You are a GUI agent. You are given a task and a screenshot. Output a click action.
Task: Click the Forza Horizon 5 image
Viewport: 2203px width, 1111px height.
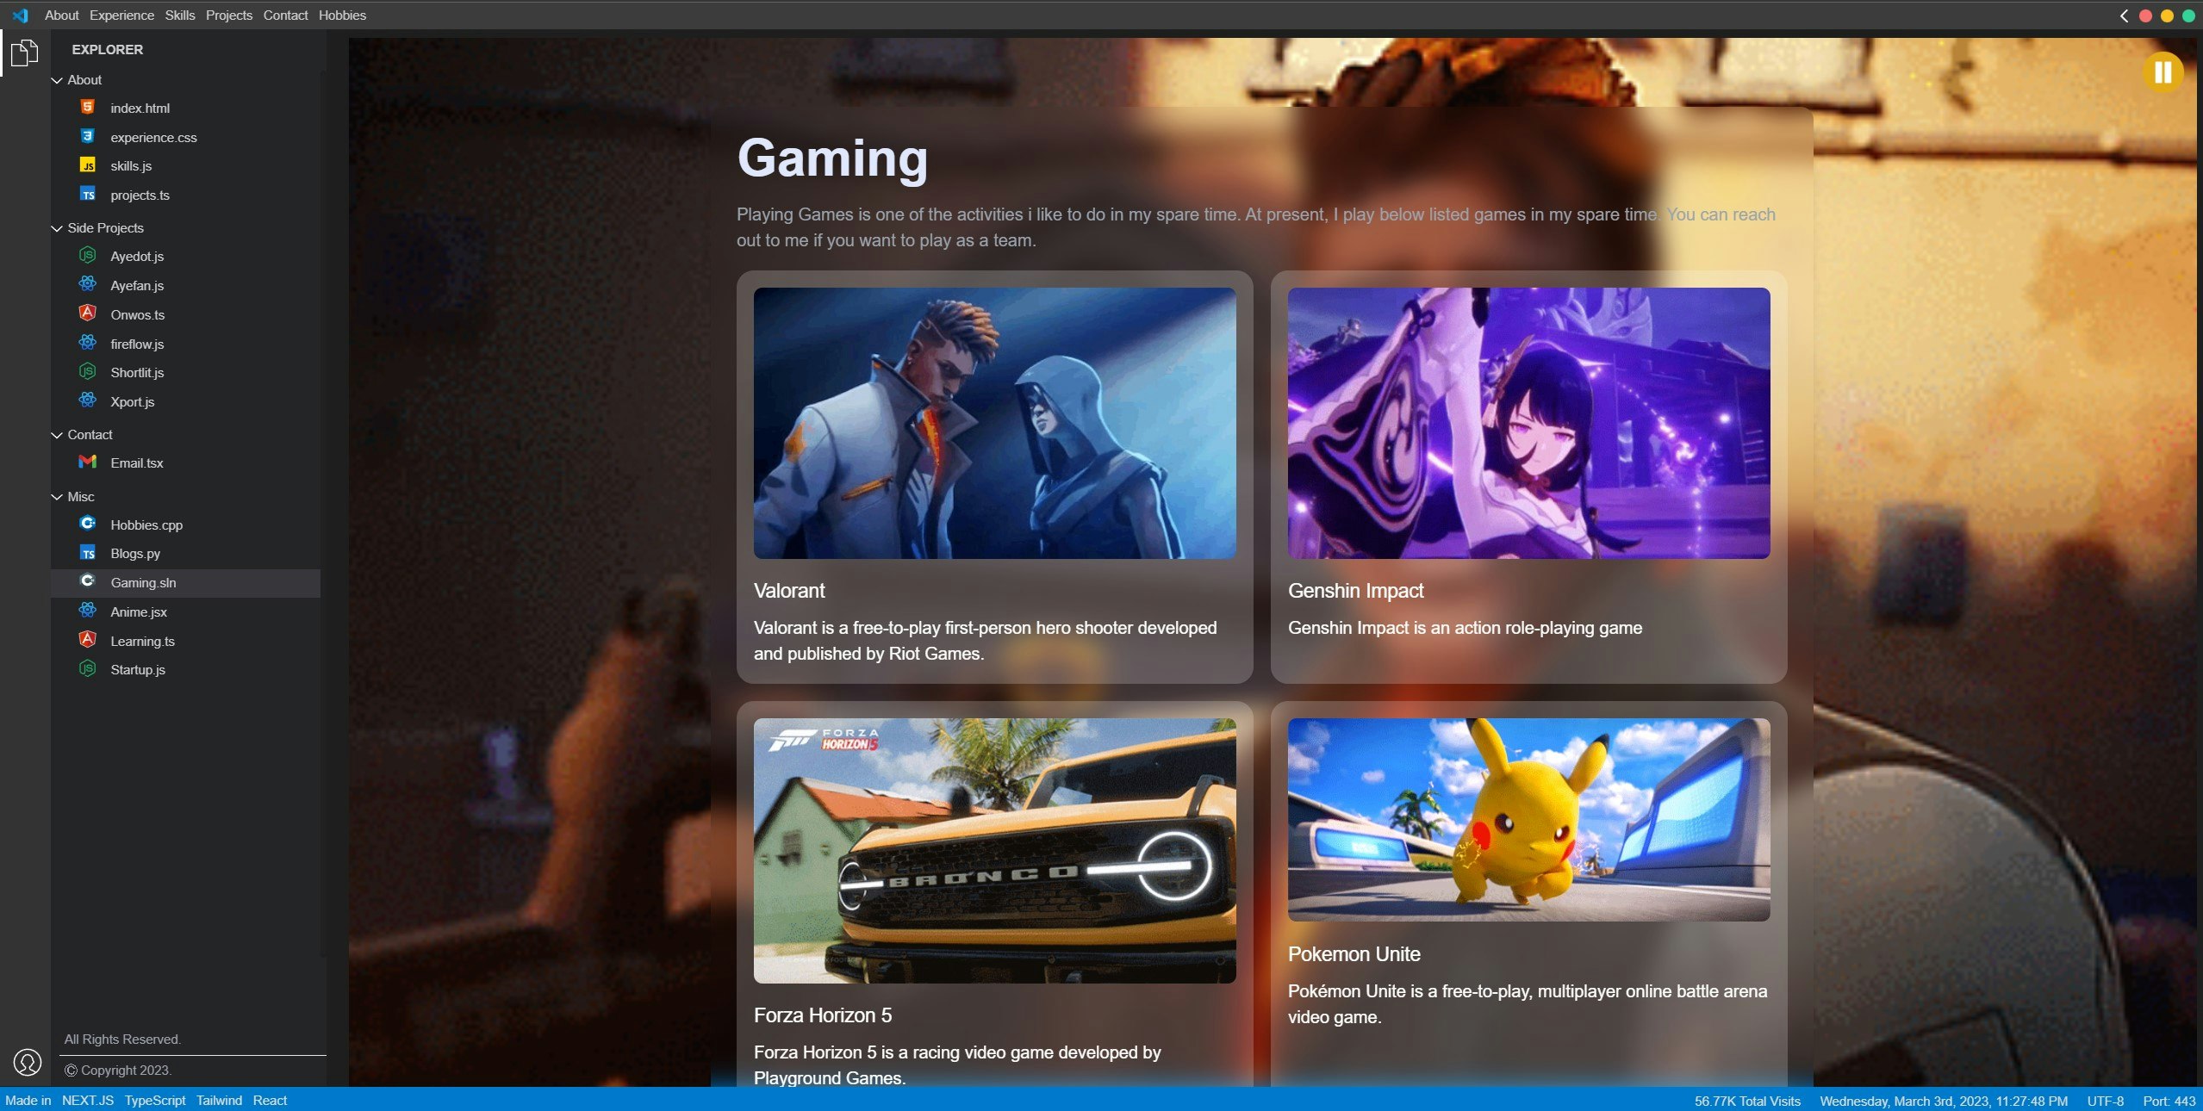click(995, 851)
